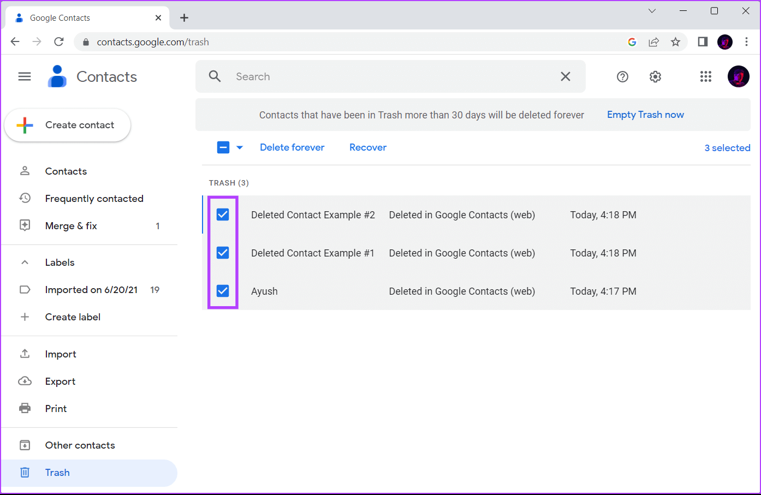Click the Google Contacts logo icon
Viewport: 761px width, 495px height.
pyautogui.click(x=57, y=76)
